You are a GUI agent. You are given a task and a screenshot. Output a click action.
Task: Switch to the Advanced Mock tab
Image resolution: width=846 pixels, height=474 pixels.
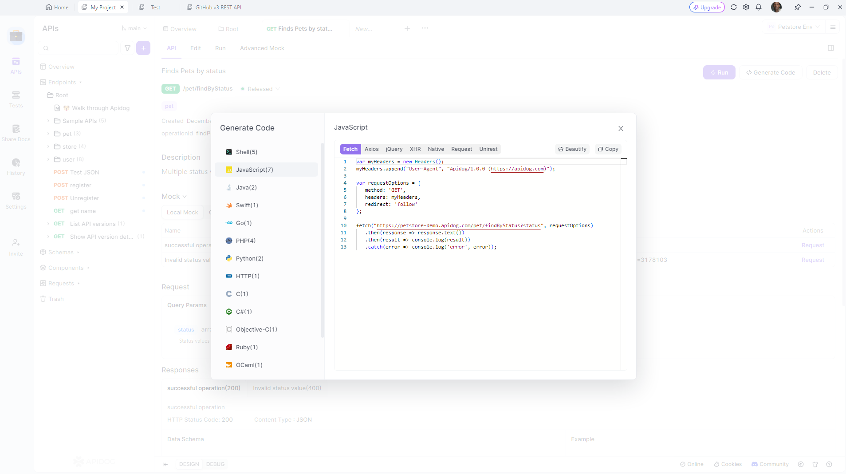click(262, 48)
